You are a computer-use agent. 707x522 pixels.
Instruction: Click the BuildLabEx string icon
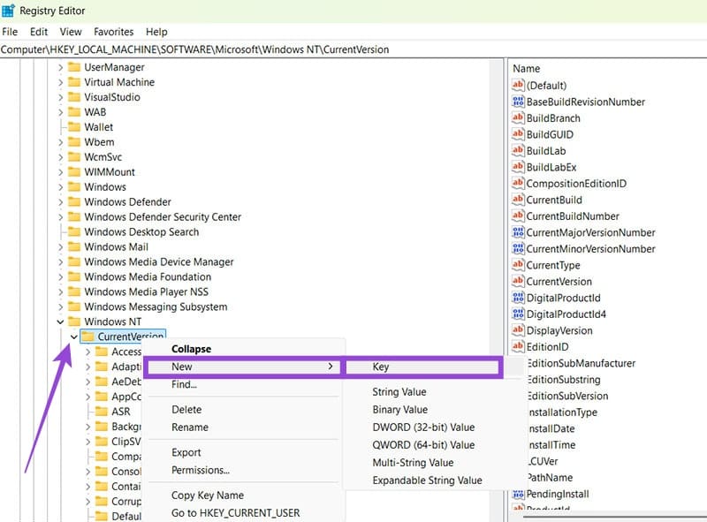coord(518,167)
